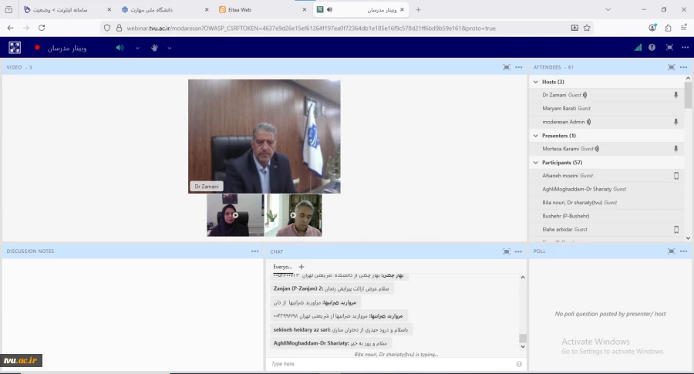The width and height of the screenshot is (694, 374).
Task: Open Attendees pod options menu
Action: click(x=684, y=67)
